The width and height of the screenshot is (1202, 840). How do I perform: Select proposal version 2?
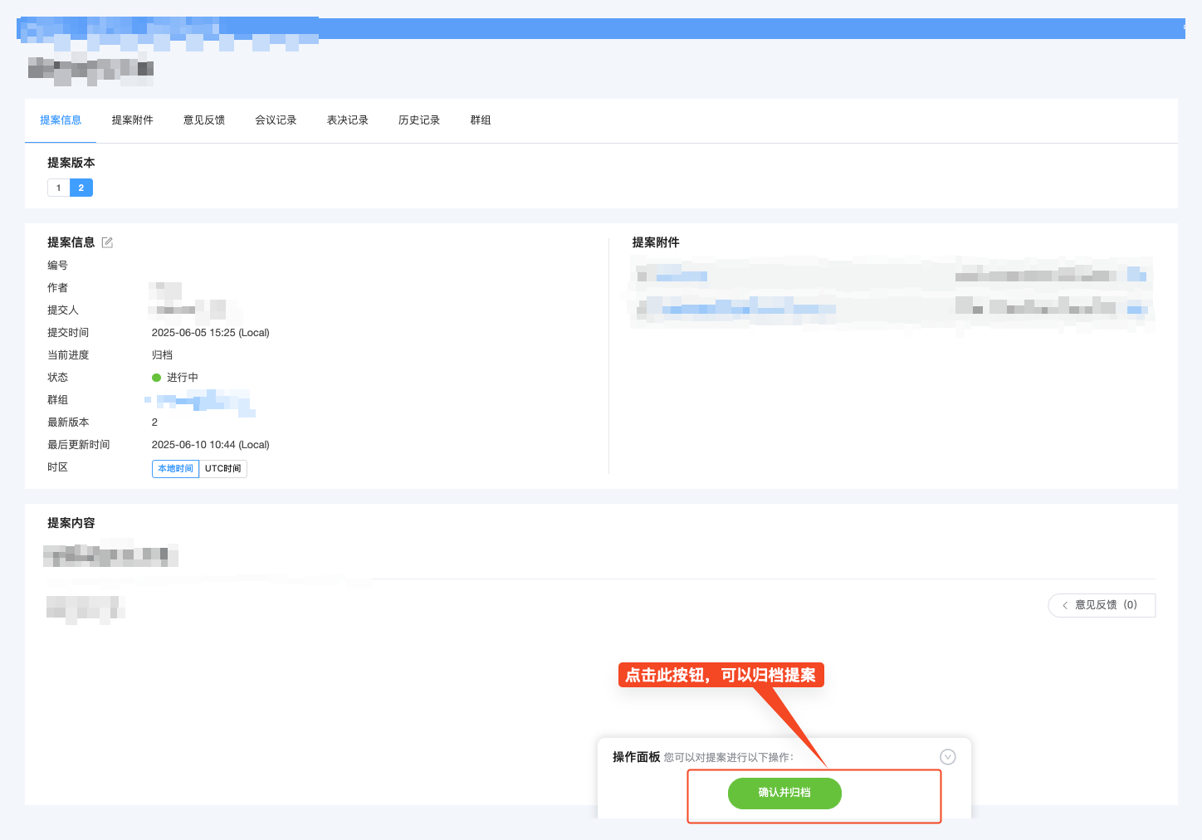(81, 188)
